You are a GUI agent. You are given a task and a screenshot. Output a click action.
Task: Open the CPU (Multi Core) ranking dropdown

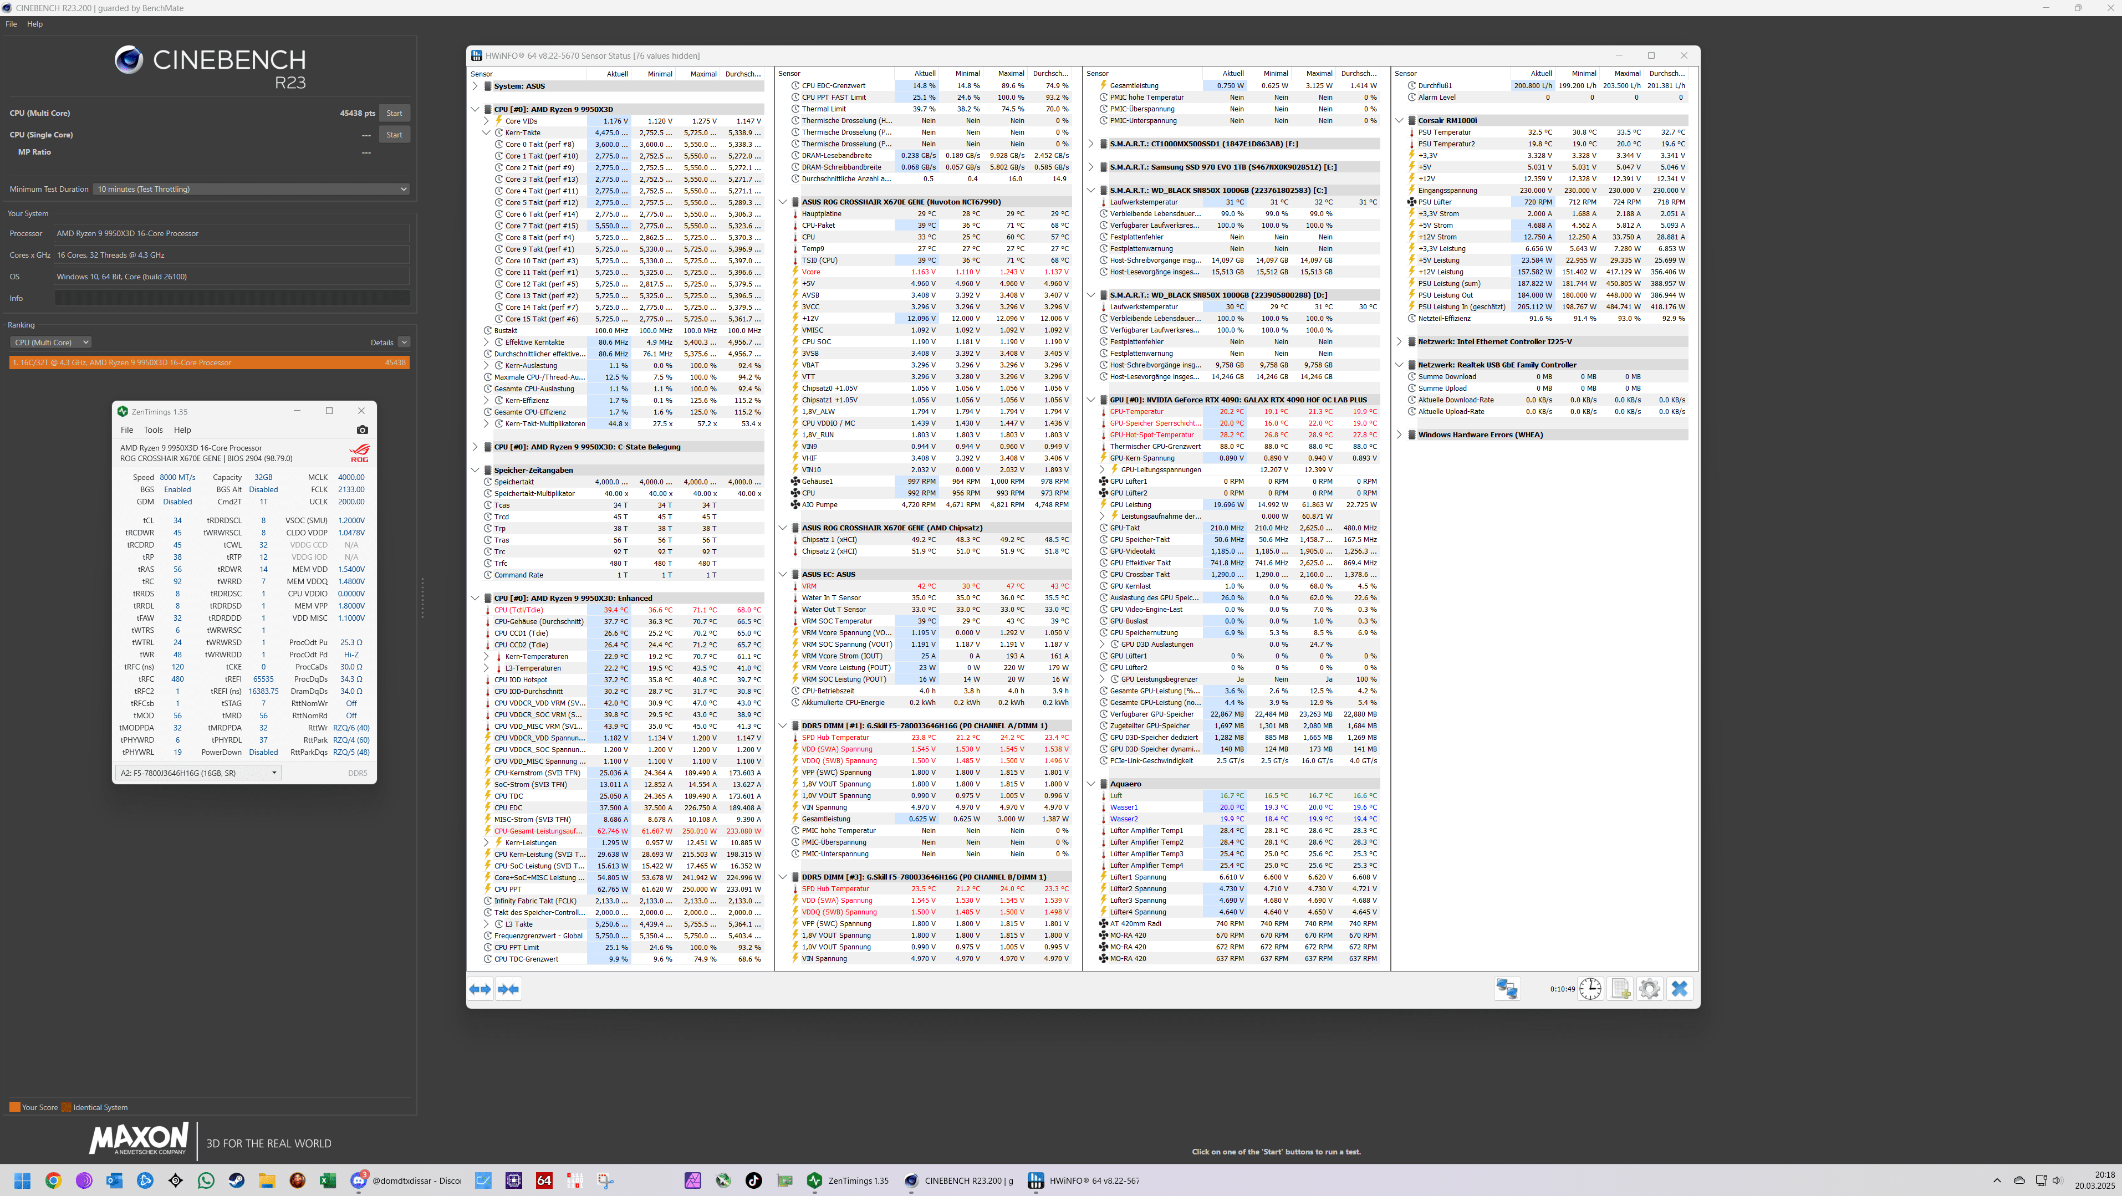coord(50,343)
